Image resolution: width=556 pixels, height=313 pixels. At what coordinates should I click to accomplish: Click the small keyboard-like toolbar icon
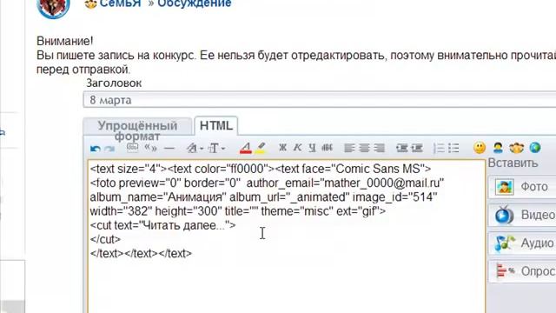tap(132, 148)
